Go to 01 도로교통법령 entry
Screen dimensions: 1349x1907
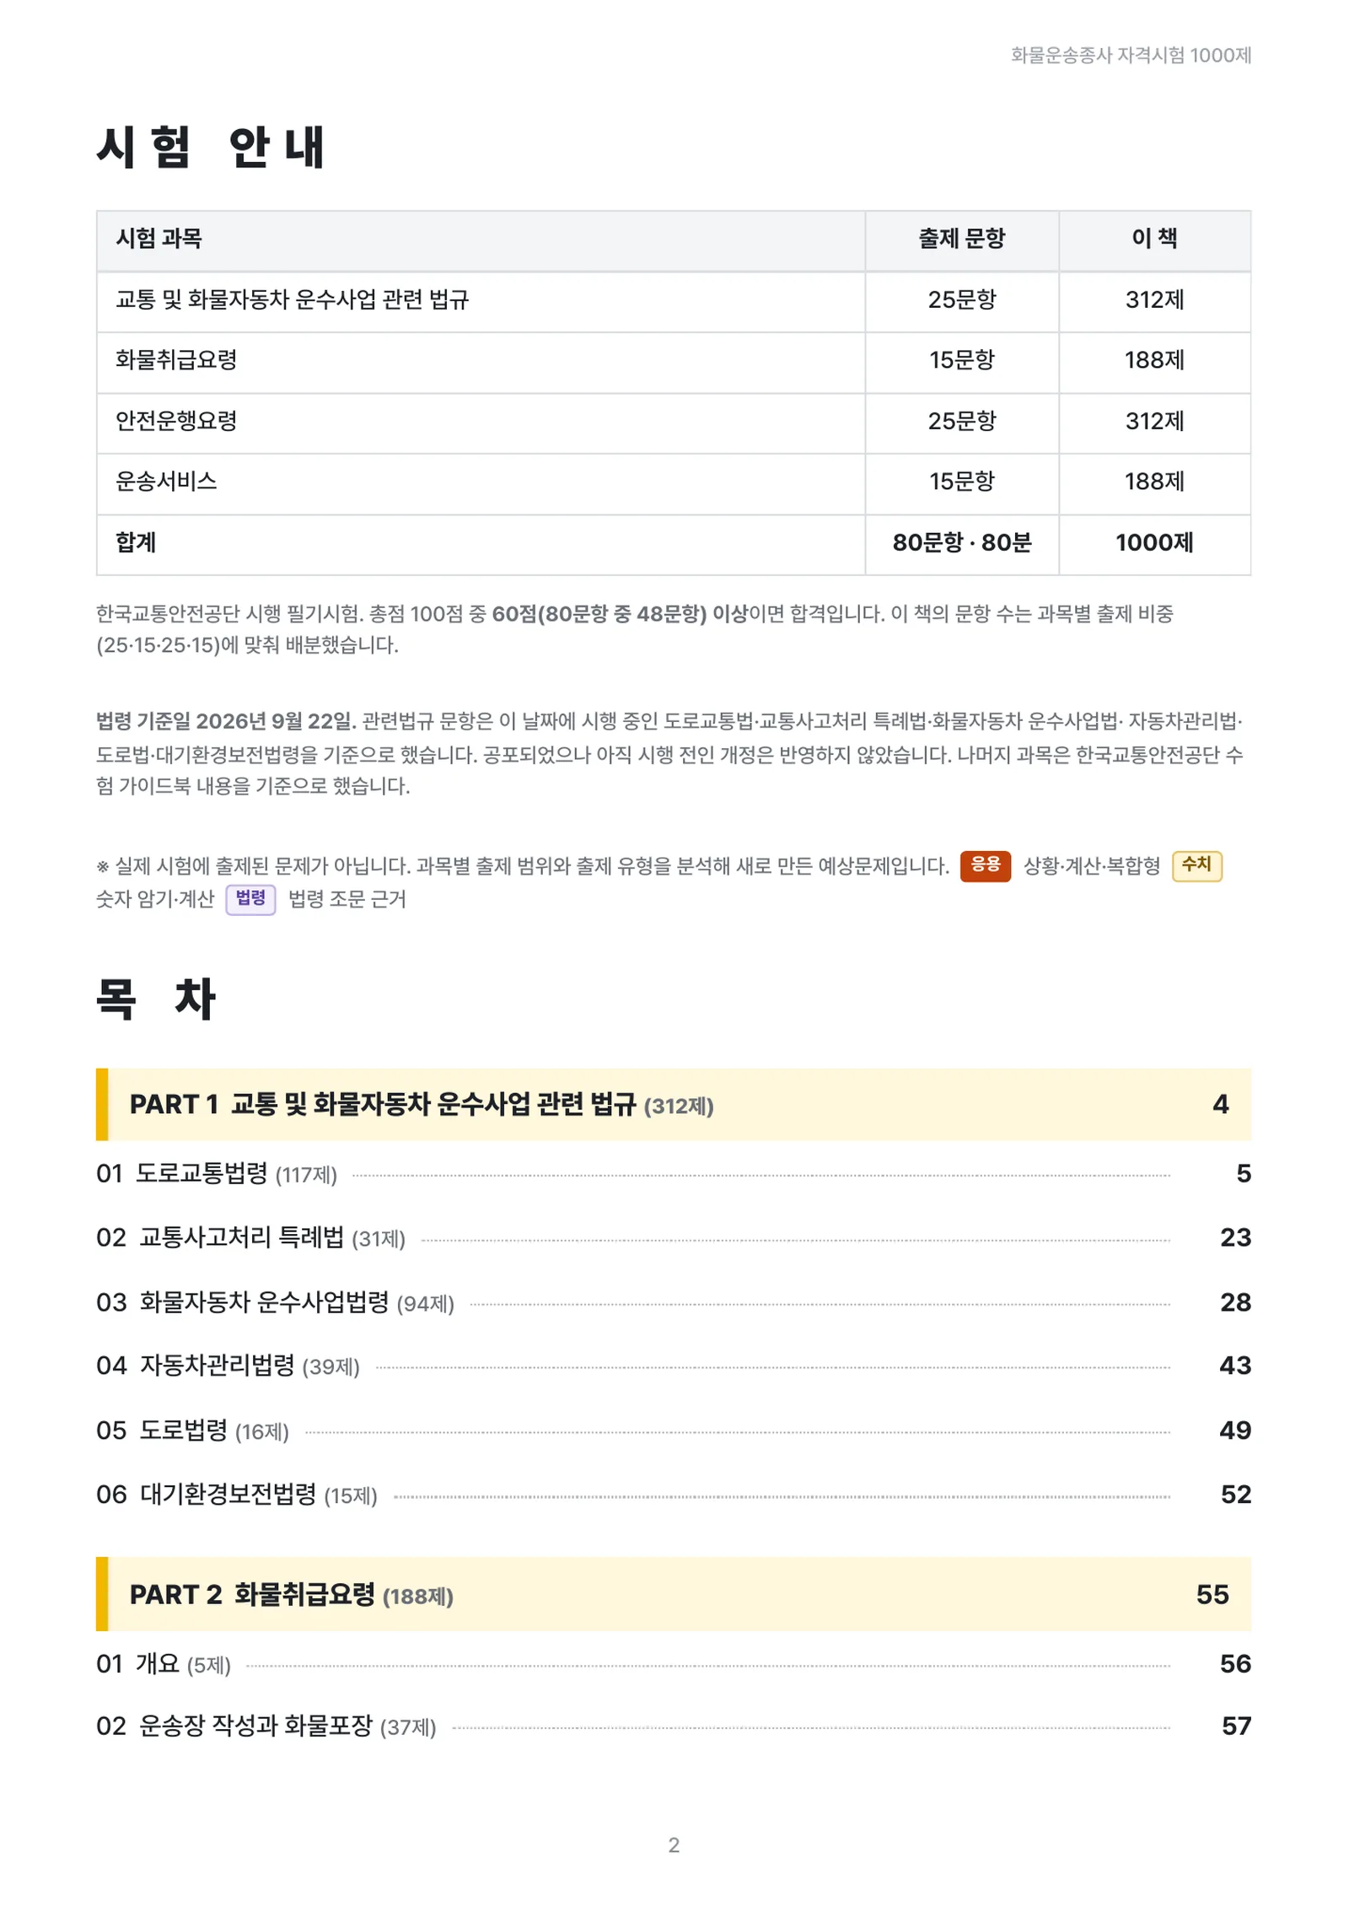[x=673, y=1173]
